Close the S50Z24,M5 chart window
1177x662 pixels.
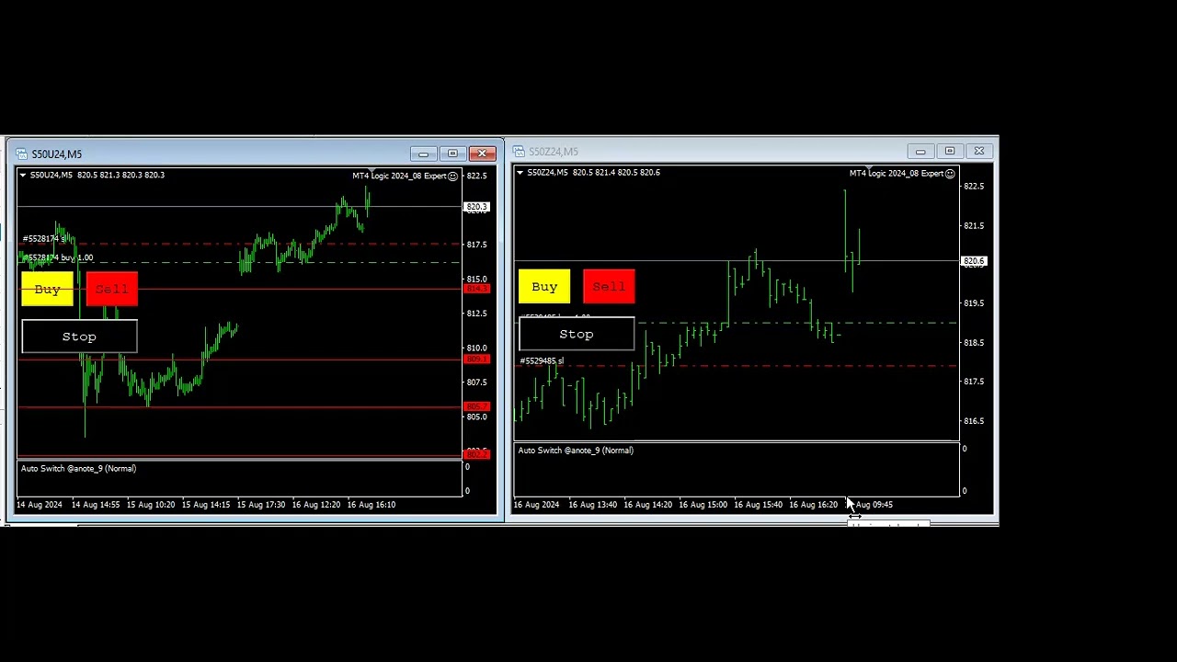979,151
